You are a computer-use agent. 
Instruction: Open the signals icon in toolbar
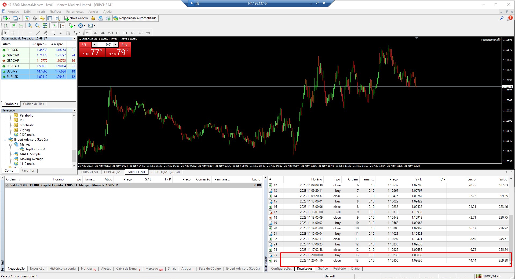point(108,18)
